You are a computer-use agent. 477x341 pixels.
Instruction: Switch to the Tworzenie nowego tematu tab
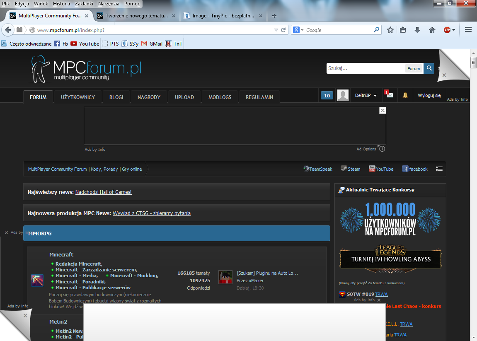(x=136, y=15)
